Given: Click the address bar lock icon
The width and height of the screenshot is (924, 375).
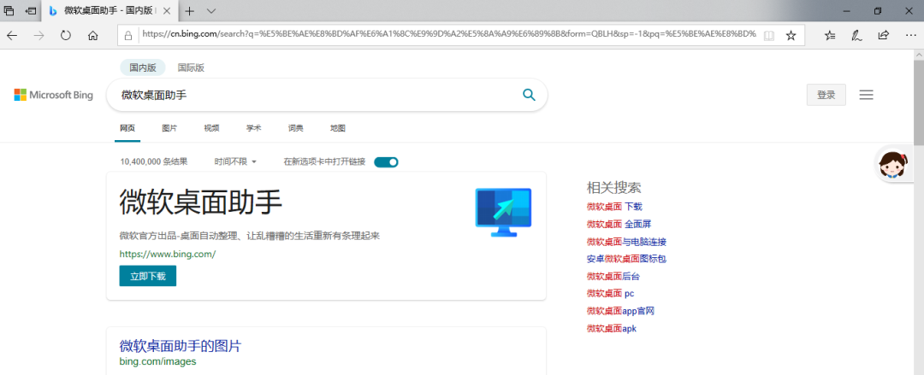Looking at the screenshot, I should (x=127, y=35).
